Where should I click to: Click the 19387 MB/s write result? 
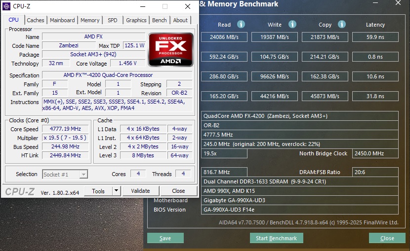pos(275,37)
